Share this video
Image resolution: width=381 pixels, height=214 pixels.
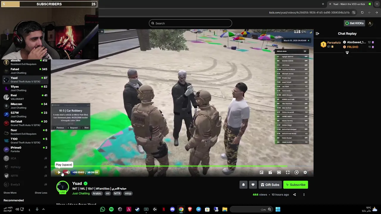[x=294, y=195]
